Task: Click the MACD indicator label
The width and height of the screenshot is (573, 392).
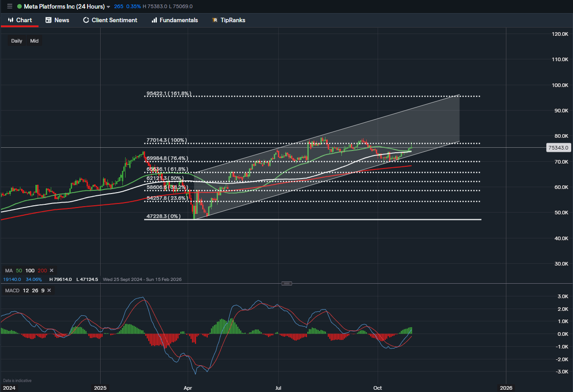Action: pyautogui.click(x=12, y=290)
